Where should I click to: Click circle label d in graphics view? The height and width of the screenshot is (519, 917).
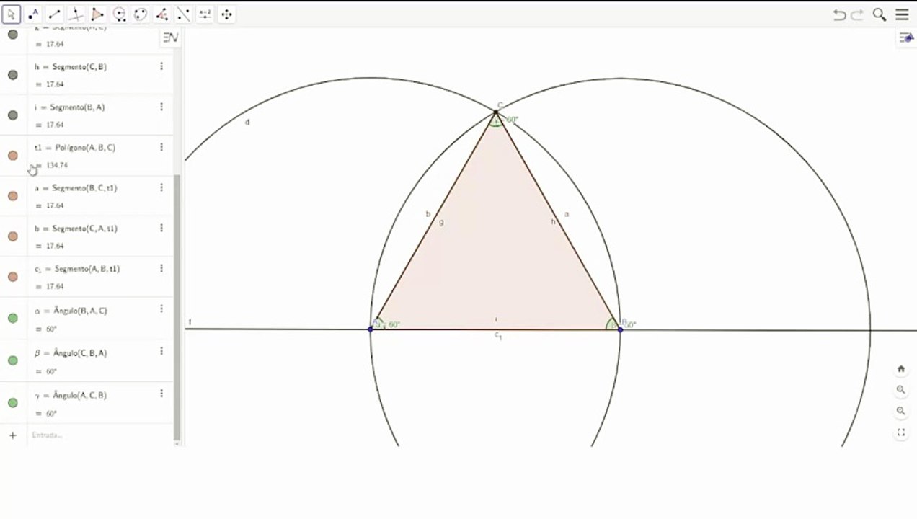pos(247,122)
